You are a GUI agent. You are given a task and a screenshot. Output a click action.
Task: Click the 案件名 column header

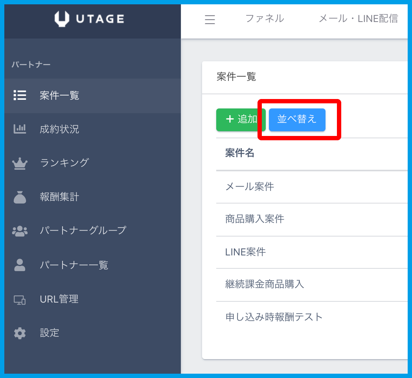click(x=240, y=154)
